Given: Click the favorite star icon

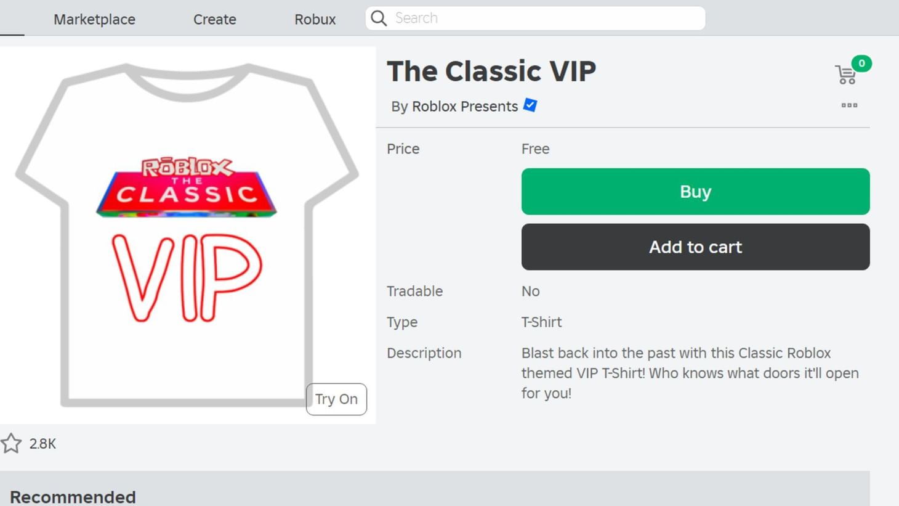Looking at the screenshot, I should point(10,443).
